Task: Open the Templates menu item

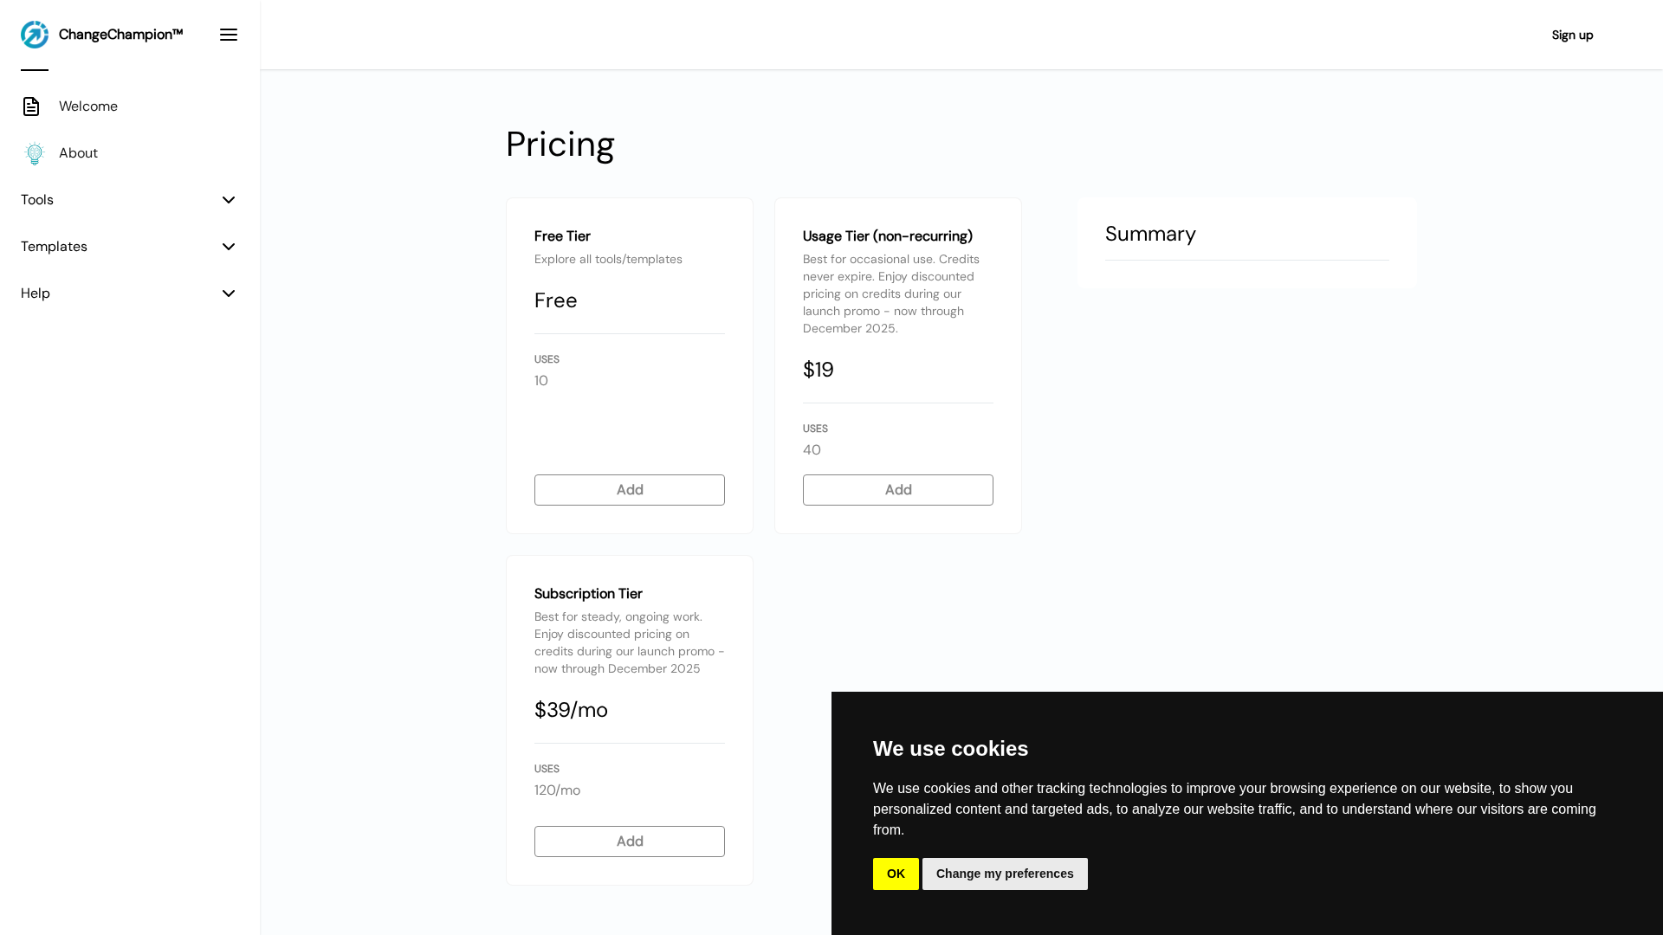Action: point(54,247)
